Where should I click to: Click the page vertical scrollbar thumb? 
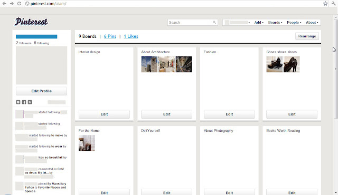pyautogui.click(x=336, y=69)
